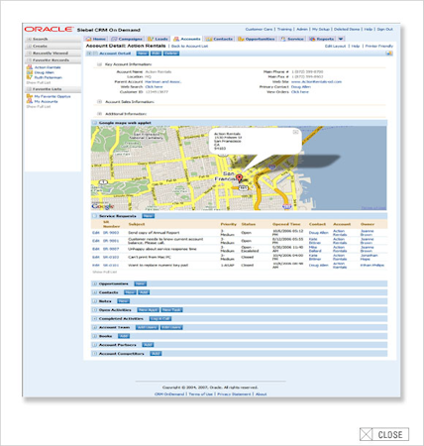Open My Favorite Opptys list

[x=53, y=96]
